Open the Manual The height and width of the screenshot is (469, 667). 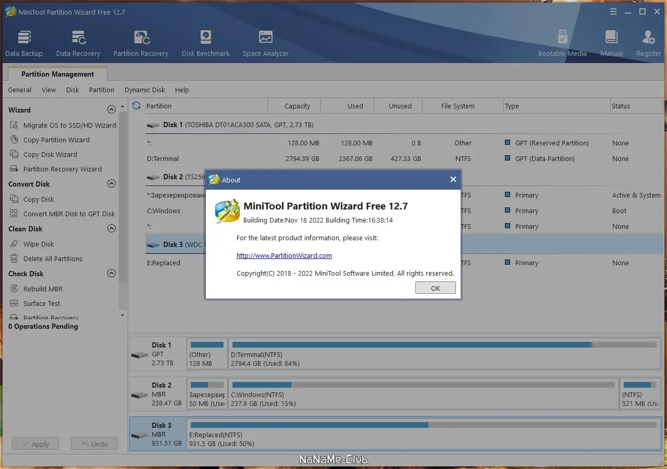(611, 44)
